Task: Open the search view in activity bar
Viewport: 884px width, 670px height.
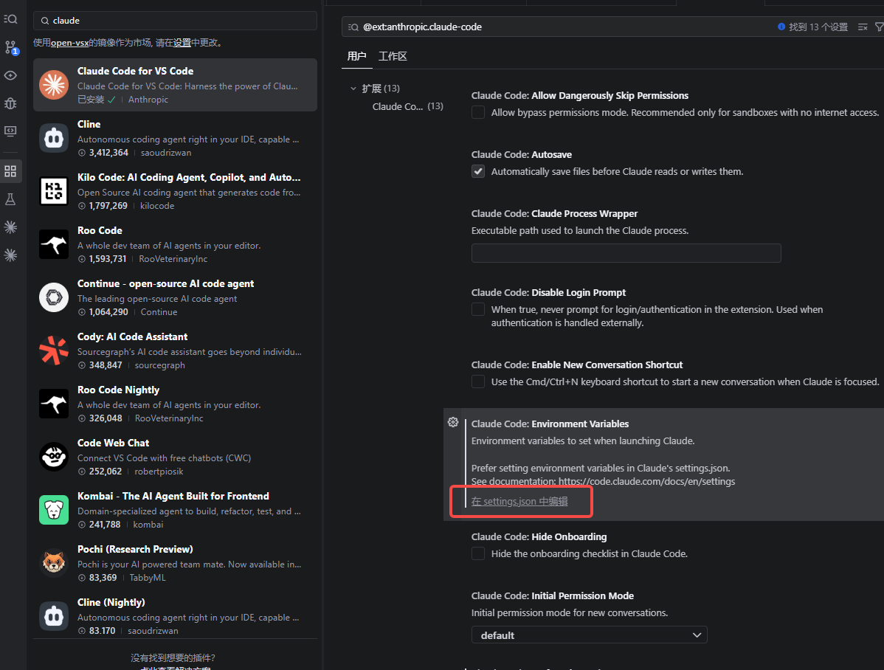Action: coord(10,19)
